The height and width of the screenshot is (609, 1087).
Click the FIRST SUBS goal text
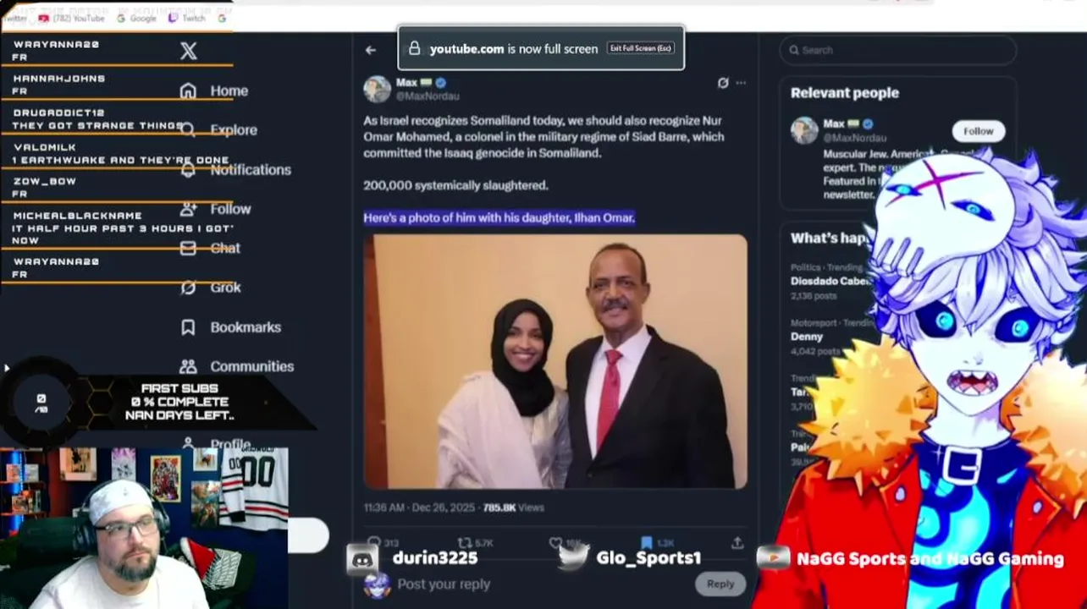click(179, 402)
